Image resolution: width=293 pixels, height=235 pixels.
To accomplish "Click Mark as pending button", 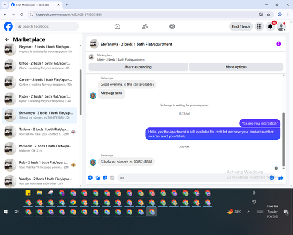I will (138, 67).
